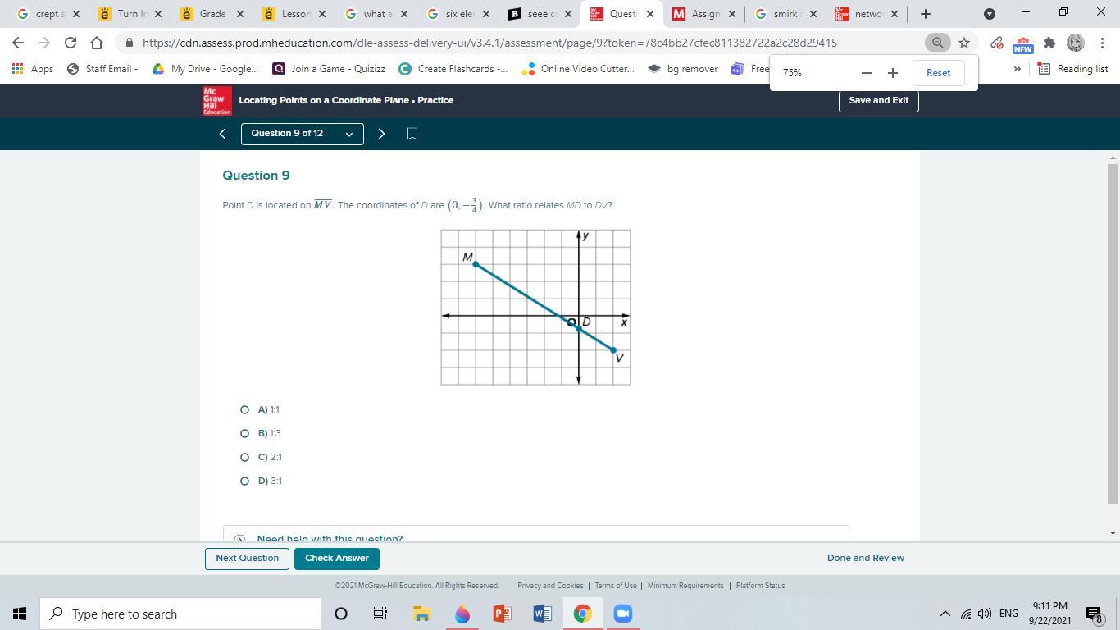Screen dimensions: 1120x630
Task: Click the browser address bar URL
Action: point(489,43)
